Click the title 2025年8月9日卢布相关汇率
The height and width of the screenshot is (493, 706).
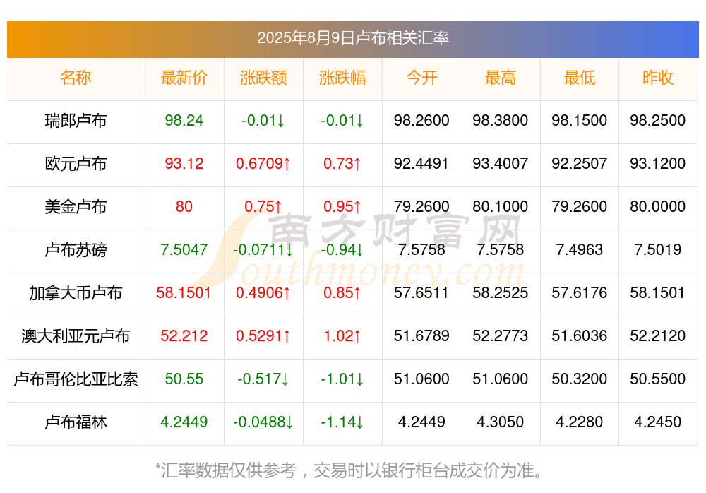(352, 38)
